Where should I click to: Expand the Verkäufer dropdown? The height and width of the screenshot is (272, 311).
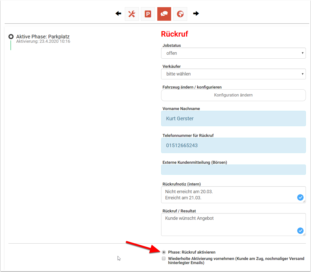(233, 74)
